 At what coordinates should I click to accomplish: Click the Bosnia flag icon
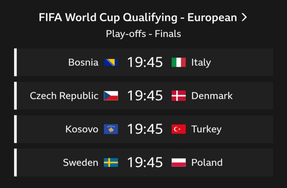[111, 62]
